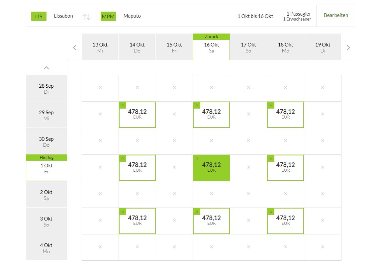
Task: Click highlighted 478,12 fare for 1 Okt to 16 Okt
Action: pos(211,168)
